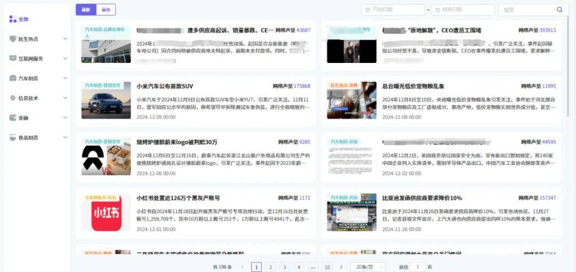This screenshot has height=272, width=576.
Task: Click the icon beside 互联网服务
Action: pyautogui.click(x=13, y=58)
